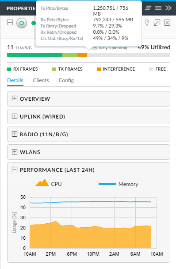The width and height of the screenshot is (176, 269).
Task: Open the hamburger menu icon in header
Action: [158, 8]
